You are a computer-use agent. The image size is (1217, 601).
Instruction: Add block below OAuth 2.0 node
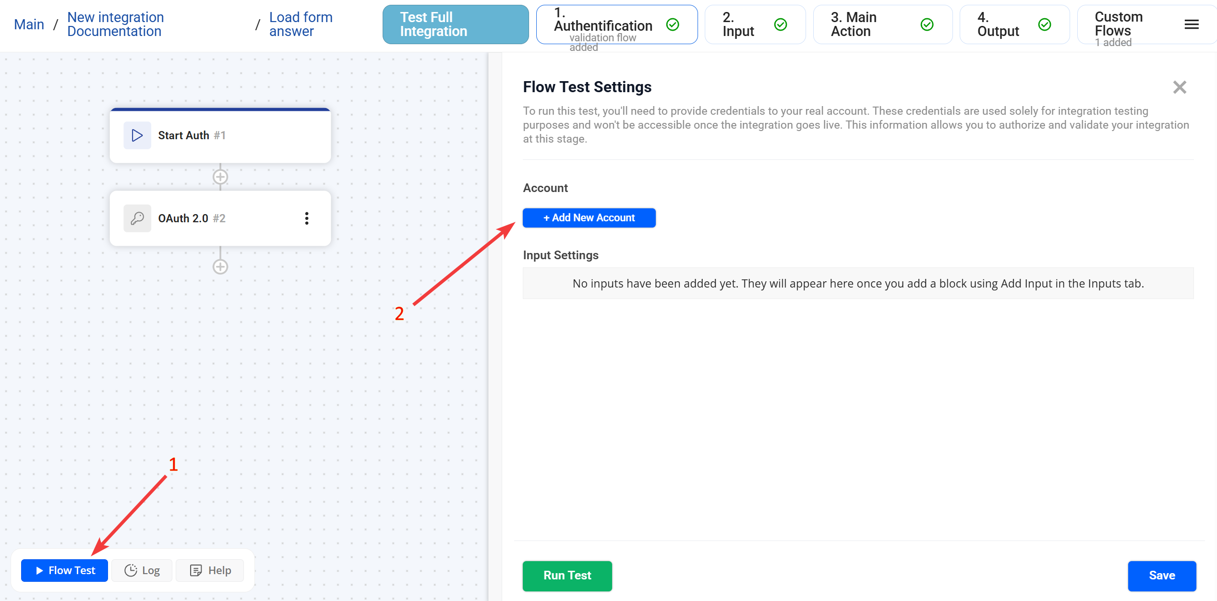point(220,267)
